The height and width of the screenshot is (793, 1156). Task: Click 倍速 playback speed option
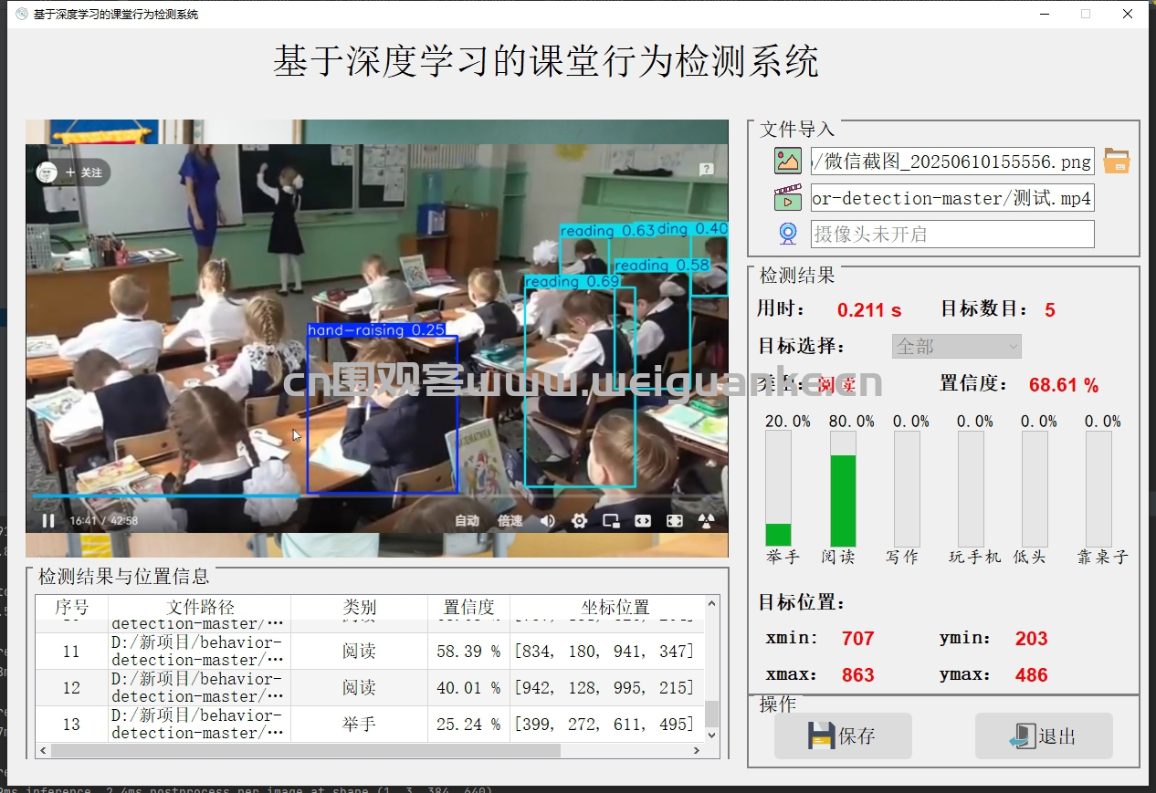pos(510,521)
